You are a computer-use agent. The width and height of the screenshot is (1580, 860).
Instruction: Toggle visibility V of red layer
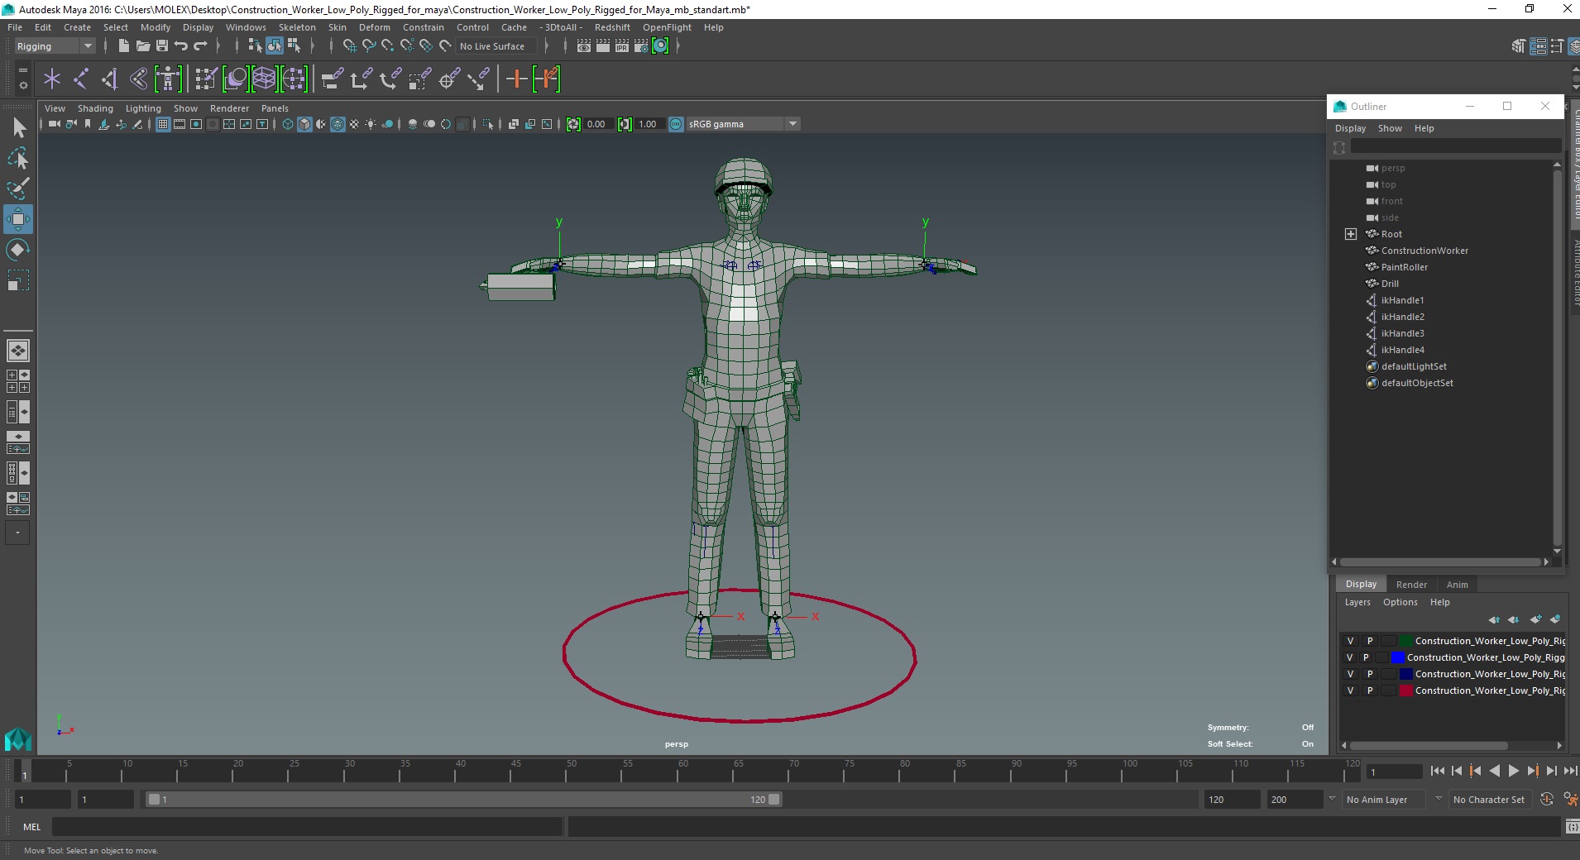point(1350,690)
